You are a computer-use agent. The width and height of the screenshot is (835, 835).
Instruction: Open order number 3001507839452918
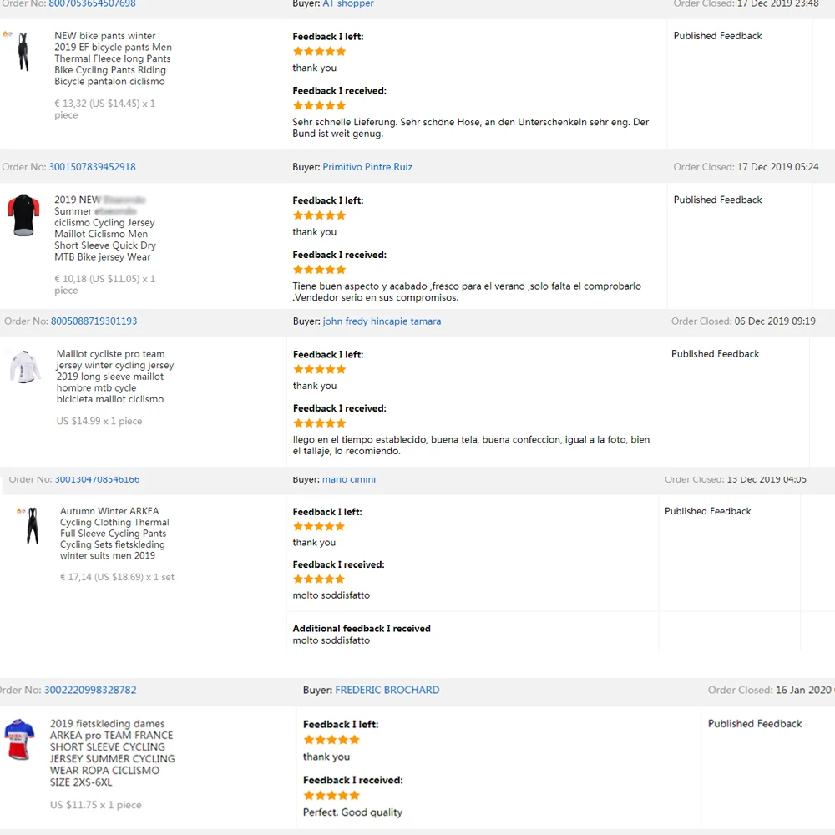pyautogui.click(x=92, y=167)
